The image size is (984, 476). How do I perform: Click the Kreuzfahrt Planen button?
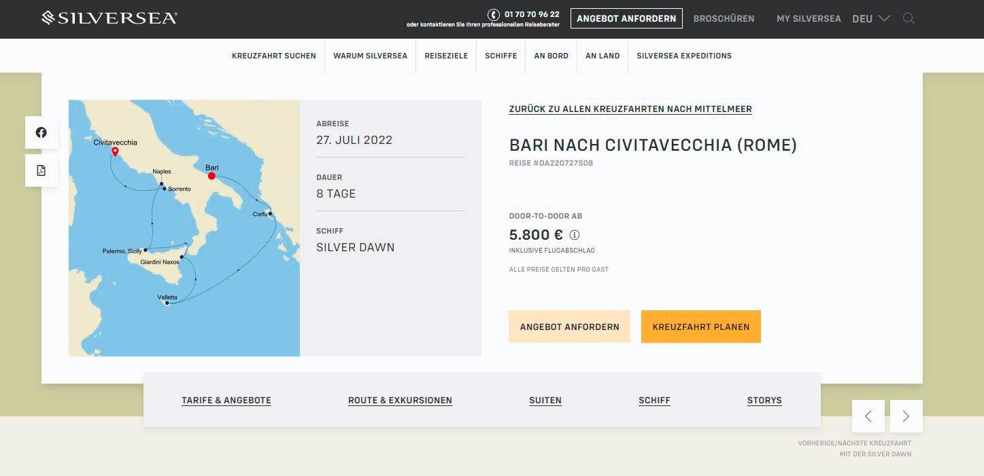coord(701,327)
